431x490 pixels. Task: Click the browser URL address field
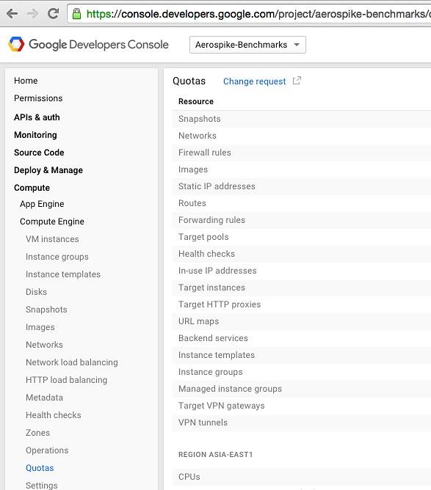point(250,14)
